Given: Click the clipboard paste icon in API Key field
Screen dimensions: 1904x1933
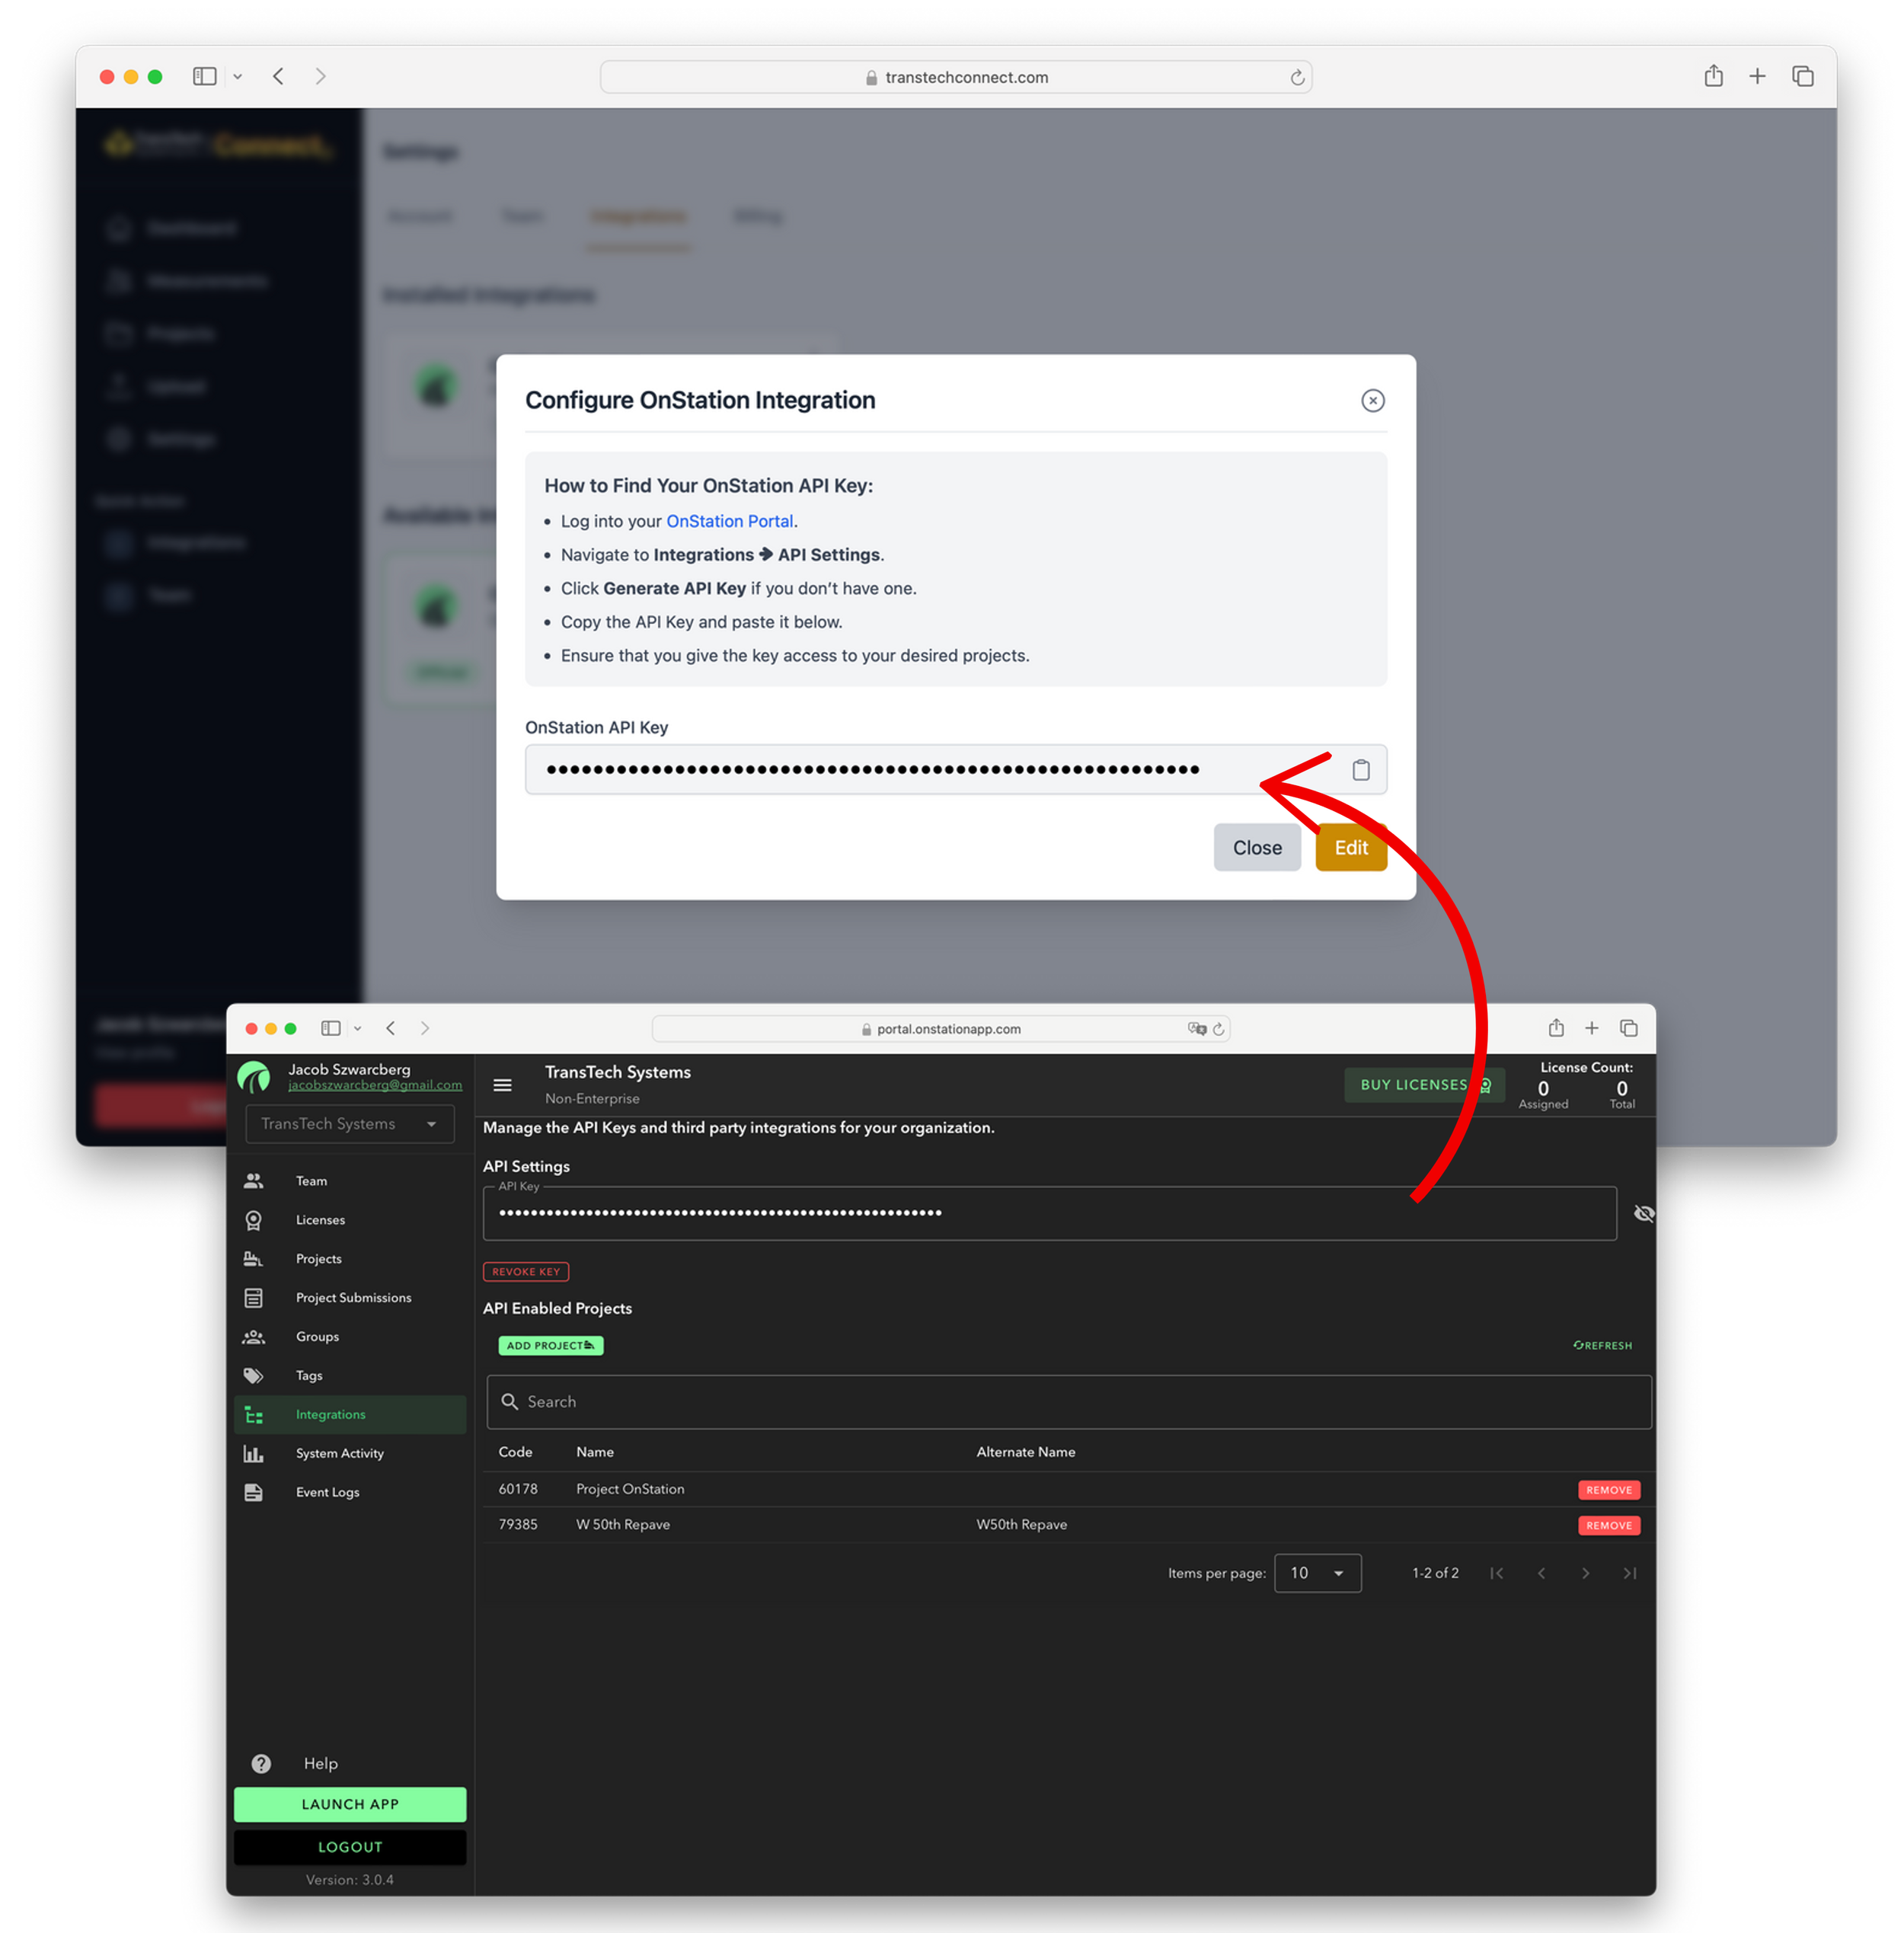Looking at the screenshot, I should coord(1360,769).
